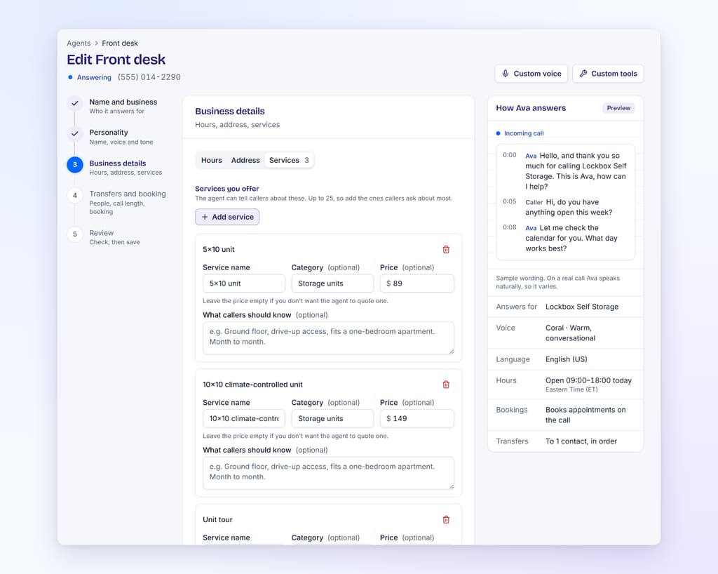
Task: Open Custom tools
Action: 608,73
